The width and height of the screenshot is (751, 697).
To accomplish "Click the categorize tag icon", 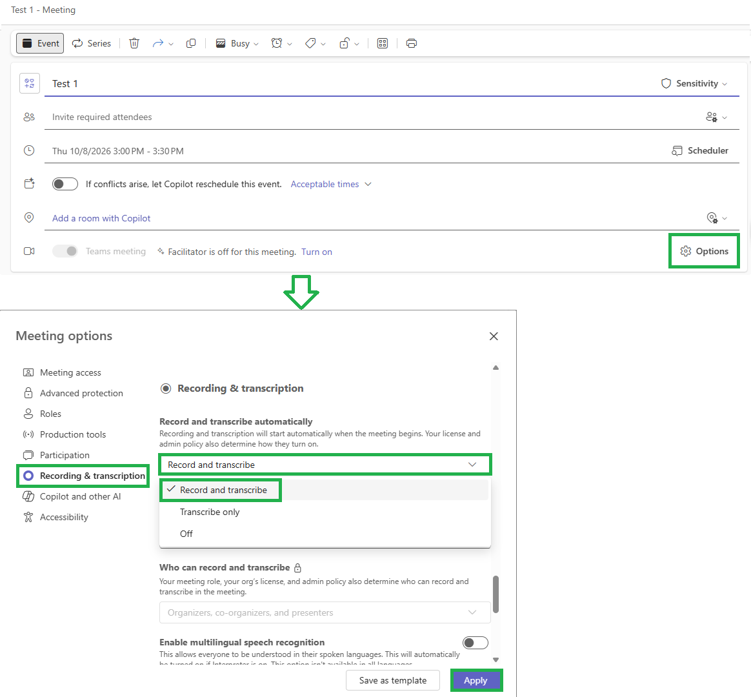I will pyautogui.click(x=310, y=44).
